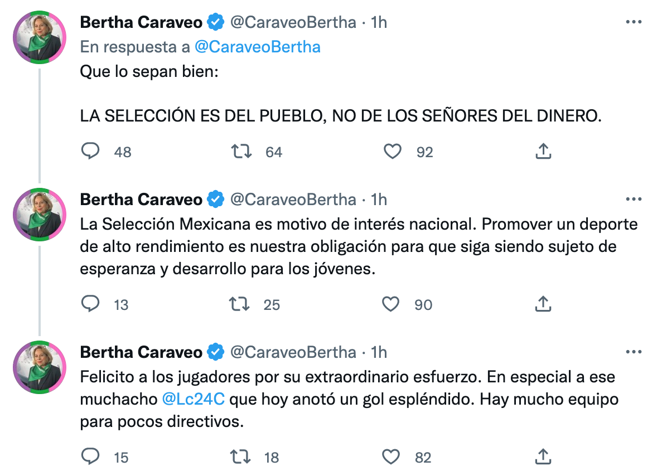Reply to the "Felicito a los jugadores" tweet
This screenshot has height=476, width=657.
(90, 456)
